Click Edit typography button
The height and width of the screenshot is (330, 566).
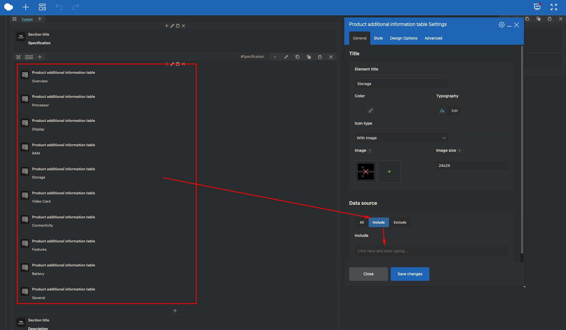click(x=455, y=111)
